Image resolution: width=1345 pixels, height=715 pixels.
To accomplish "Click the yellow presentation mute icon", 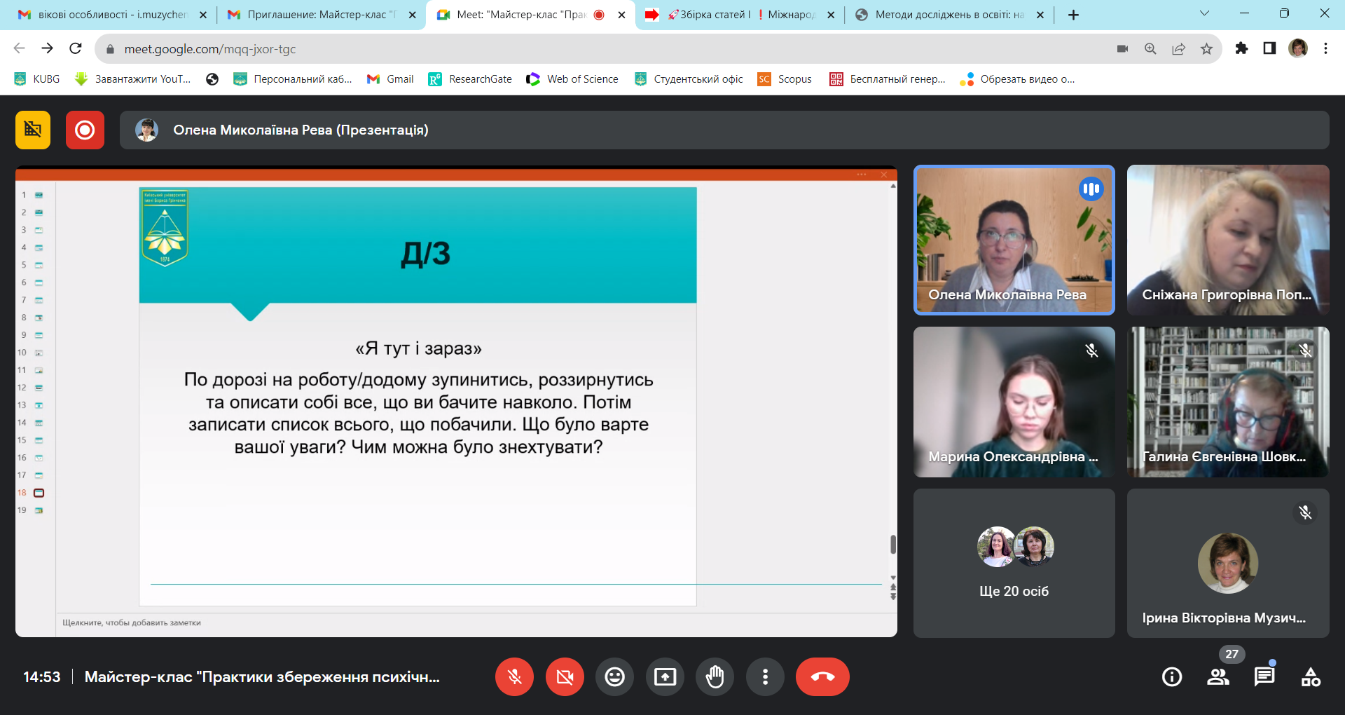I will (x=33, y=130).
